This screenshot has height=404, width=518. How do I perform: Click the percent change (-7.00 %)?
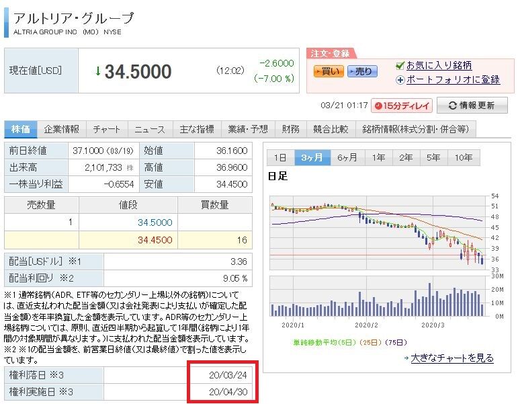tap(274, 79)
